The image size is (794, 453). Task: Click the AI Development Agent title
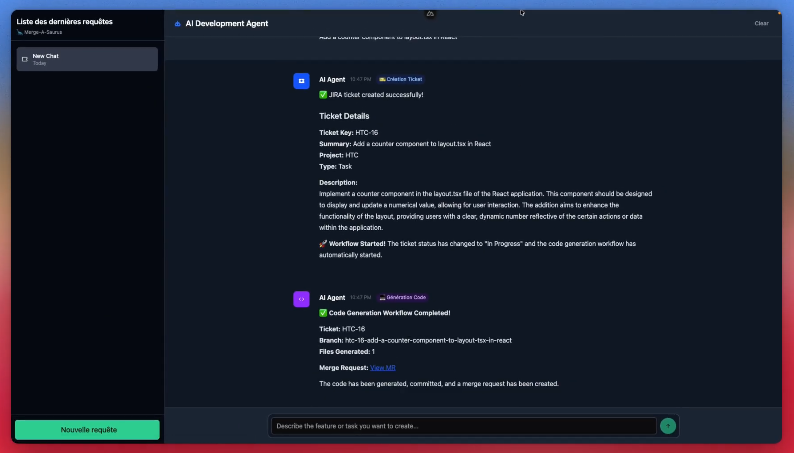coord(227,23)
